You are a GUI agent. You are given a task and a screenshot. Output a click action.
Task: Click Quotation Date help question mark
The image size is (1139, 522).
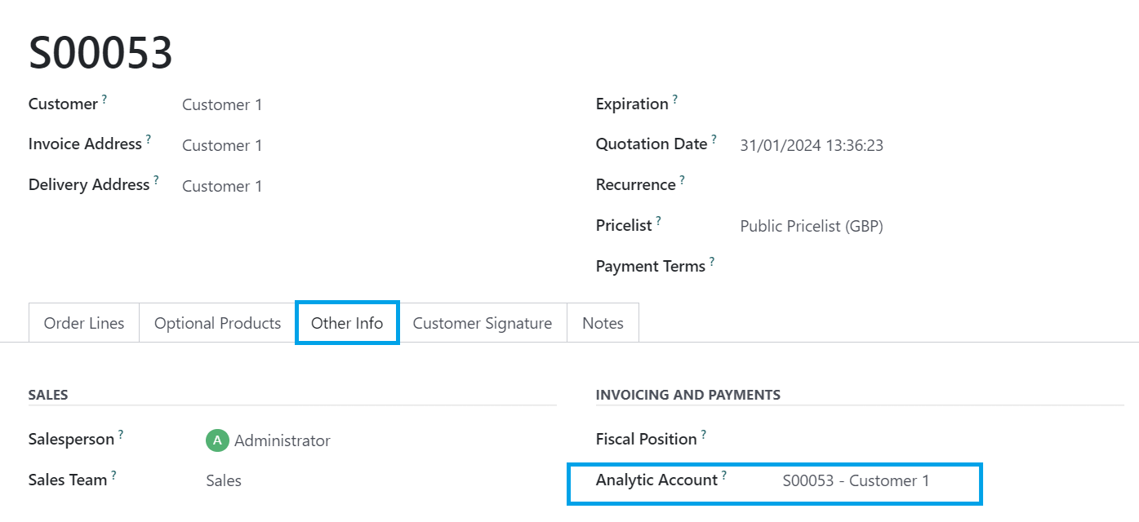click(714, 139)
